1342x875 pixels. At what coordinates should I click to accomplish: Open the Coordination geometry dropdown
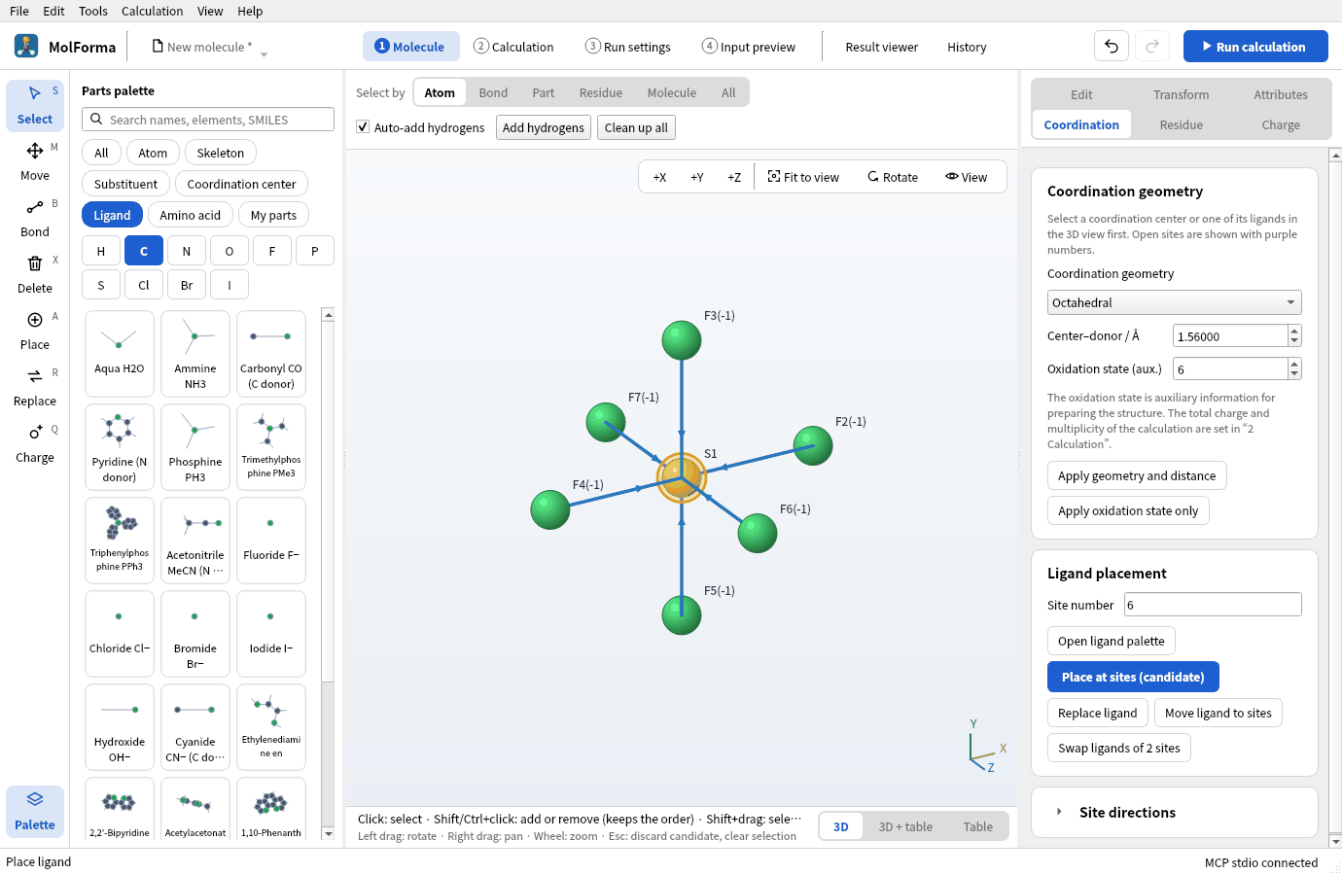[x=1174, y=302]
